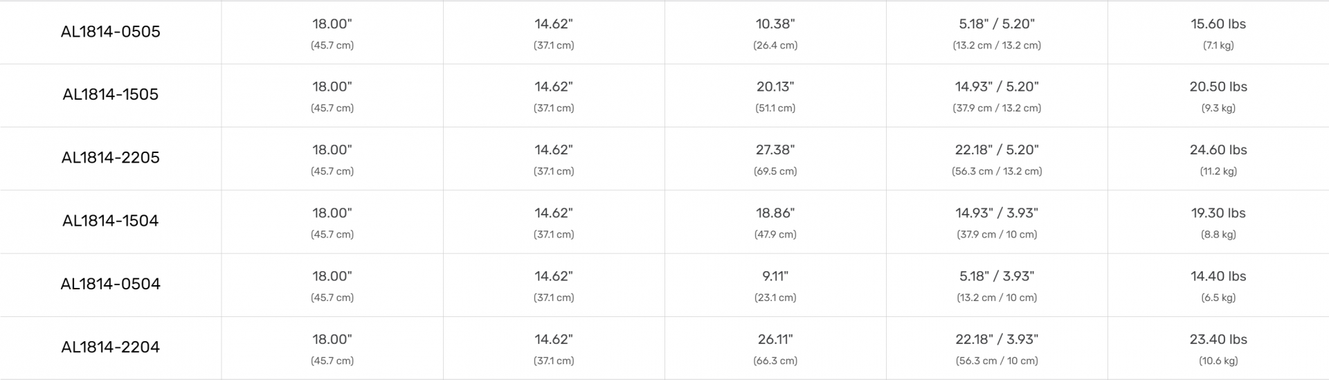The image size is (1329, 380).
Task: Click the 10.38" dimension value
Action: click(x=775, y=24)
